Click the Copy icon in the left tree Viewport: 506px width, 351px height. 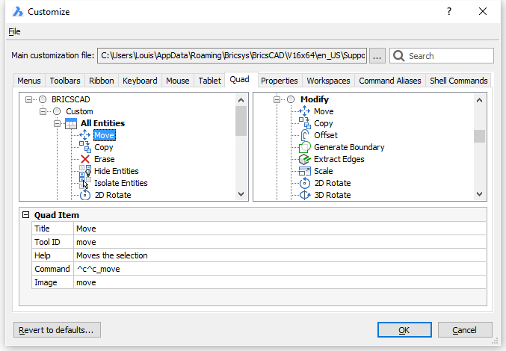pos(85,147)
